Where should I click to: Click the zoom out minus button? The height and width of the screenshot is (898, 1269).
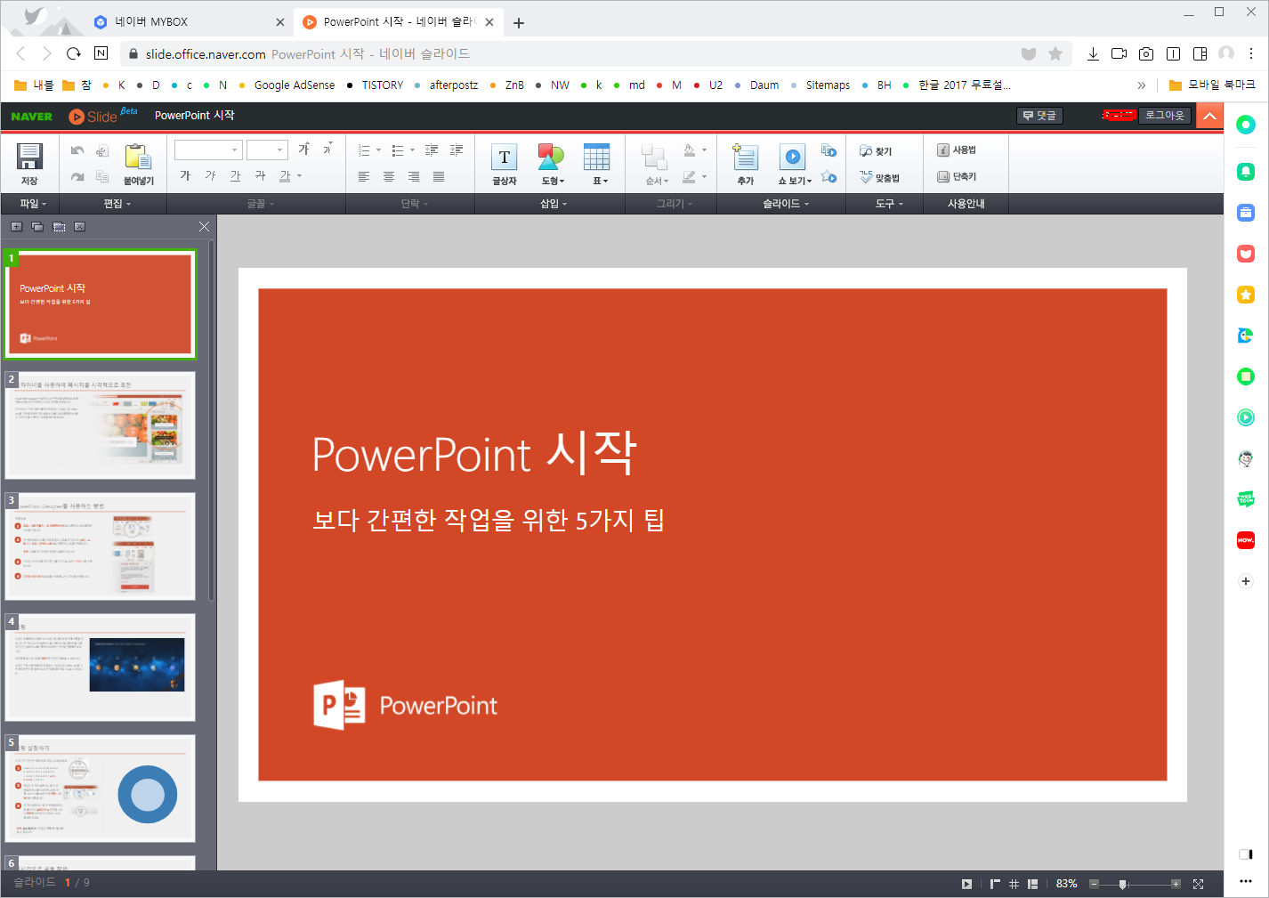1095,884
